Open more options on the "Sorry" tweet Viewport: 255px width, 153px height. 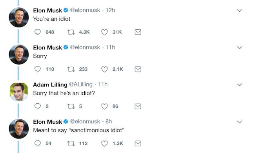click(239, 48)
